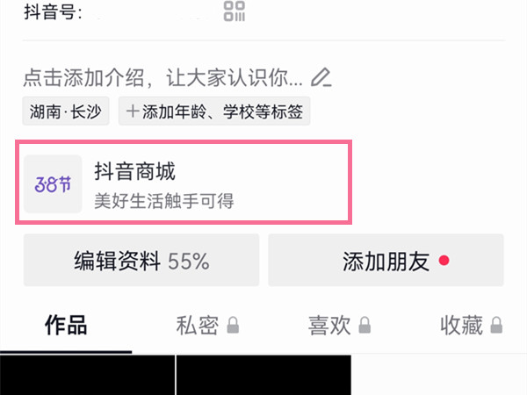Open the 38节 shop logo icon

pos(53,183)
